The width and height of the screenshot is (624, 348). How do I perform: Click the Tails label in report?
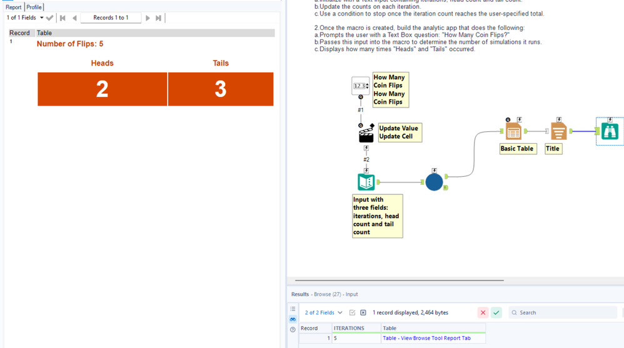(221, 63)
